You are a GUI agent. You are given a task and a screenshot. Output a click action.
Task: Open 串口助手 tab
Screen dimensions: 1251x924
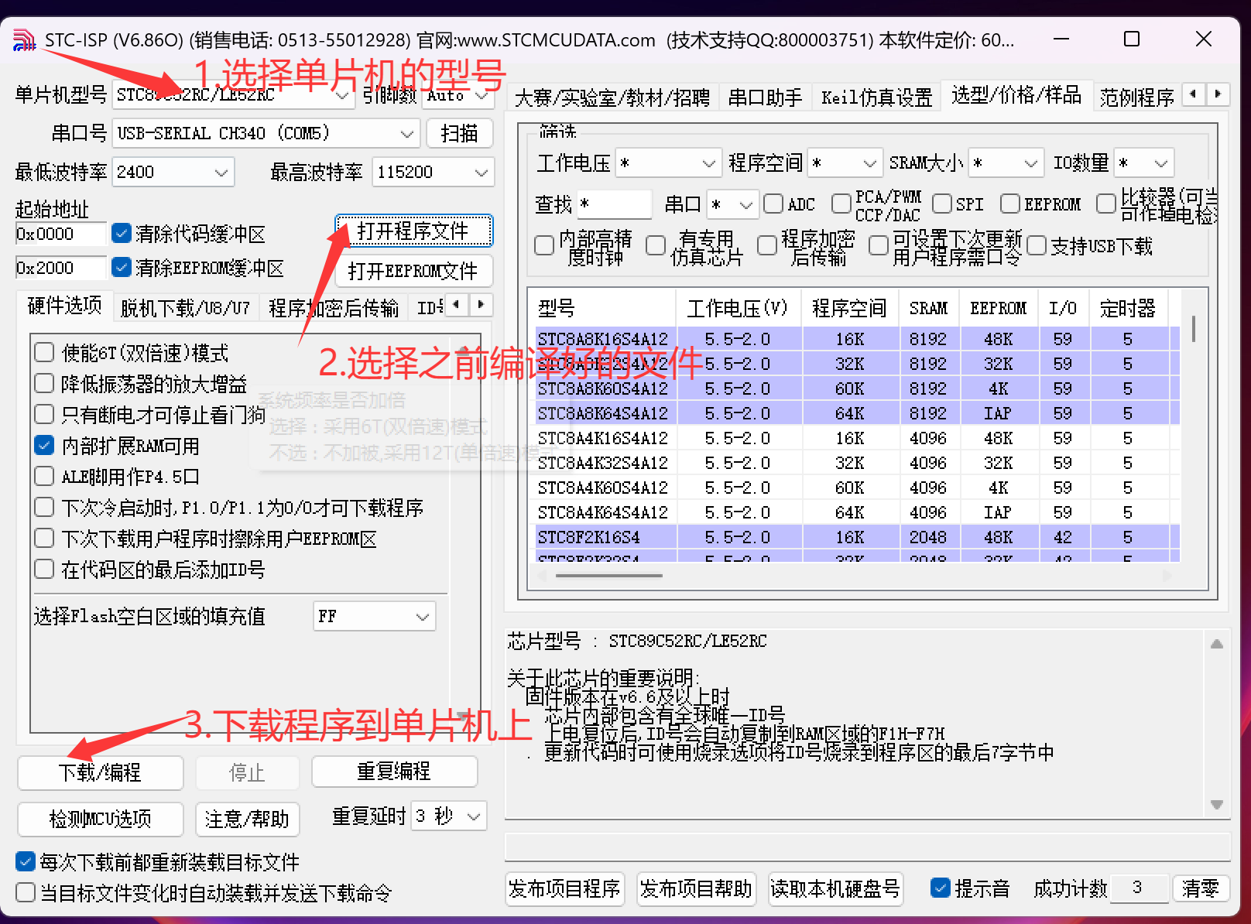765,98
